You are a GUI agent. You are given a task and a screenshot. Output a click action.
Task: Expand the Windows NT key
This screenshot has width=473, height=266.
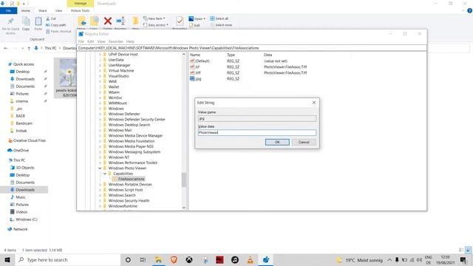pos(100,157)
